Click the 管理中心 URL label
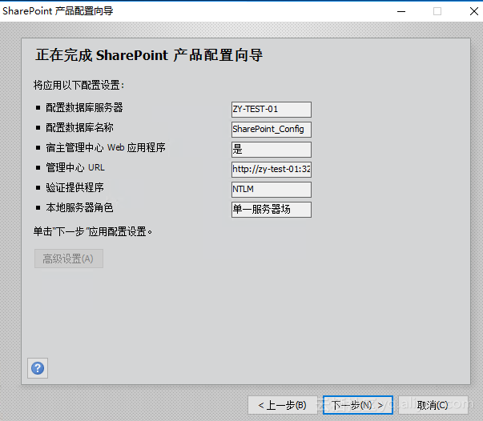This screenshot has height=421, width=483. pos(75,168)
